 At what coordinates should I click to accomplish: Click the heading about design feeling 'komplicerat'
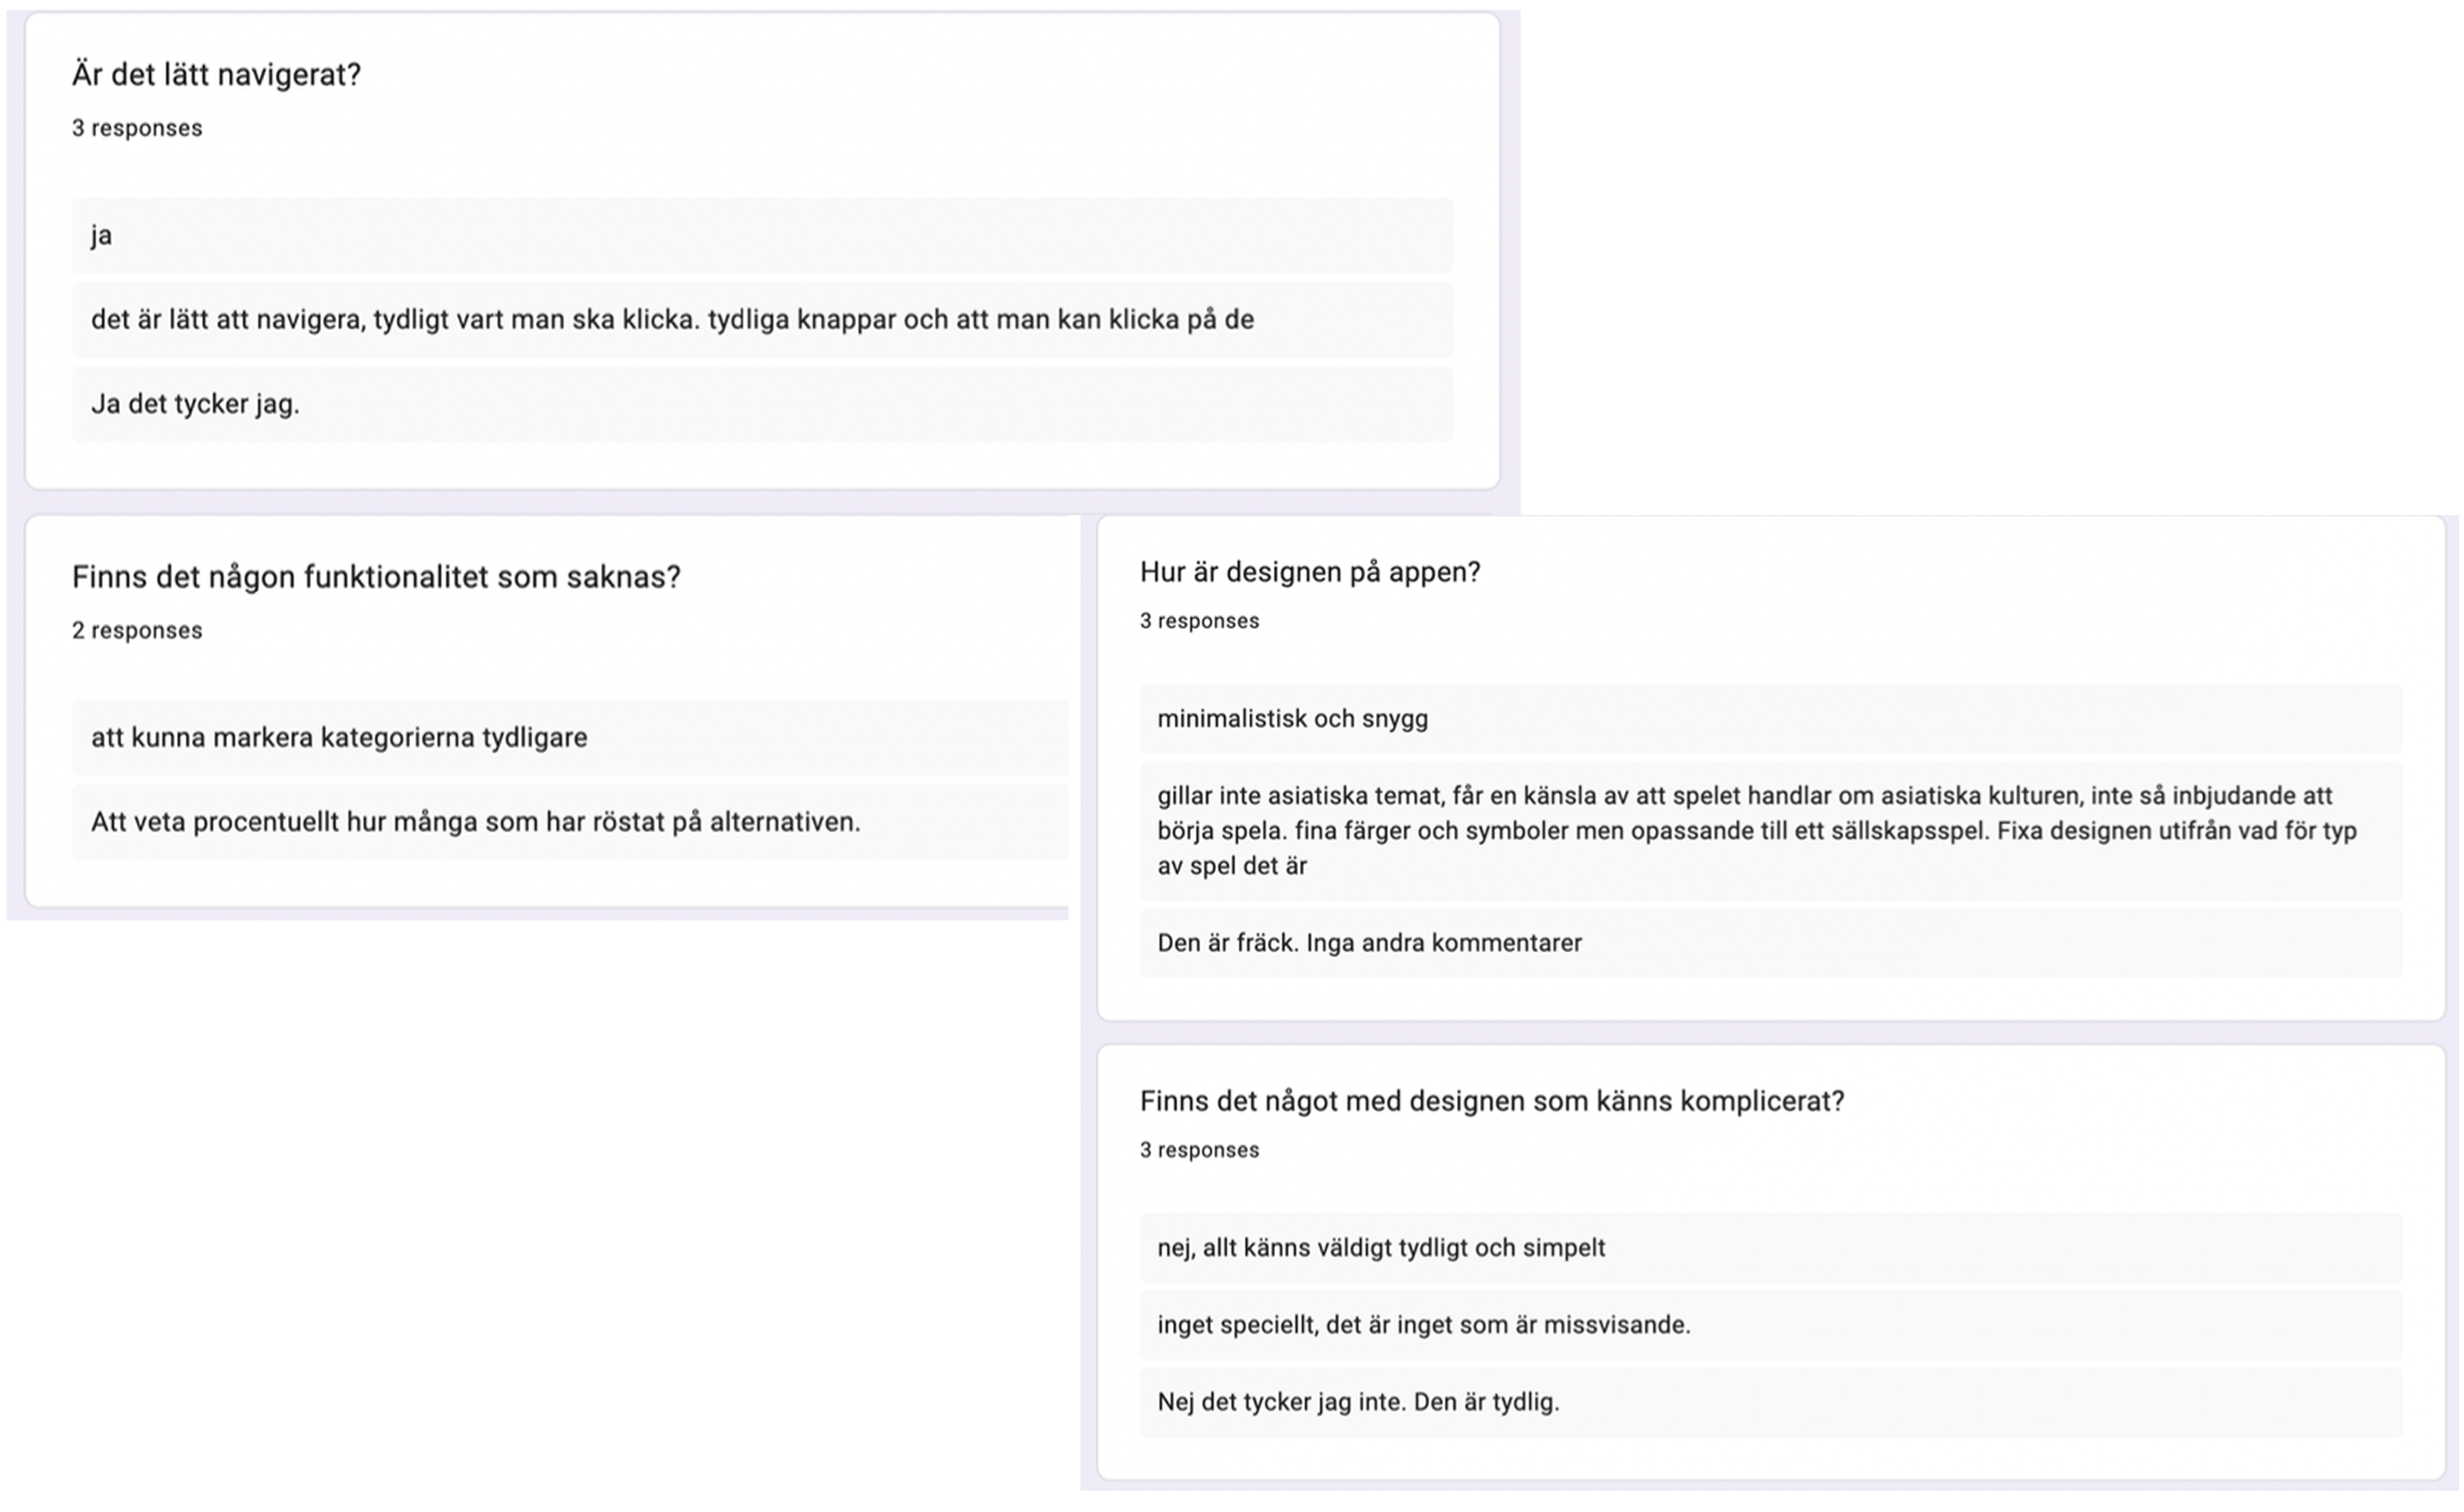1491,1101
